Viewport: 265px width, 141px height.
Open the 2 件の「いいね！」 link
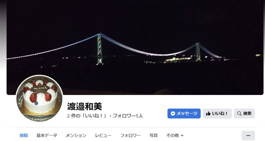86,116
